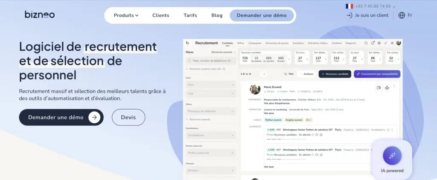Click the 725 Total candidates counter

tap(245, 59)
